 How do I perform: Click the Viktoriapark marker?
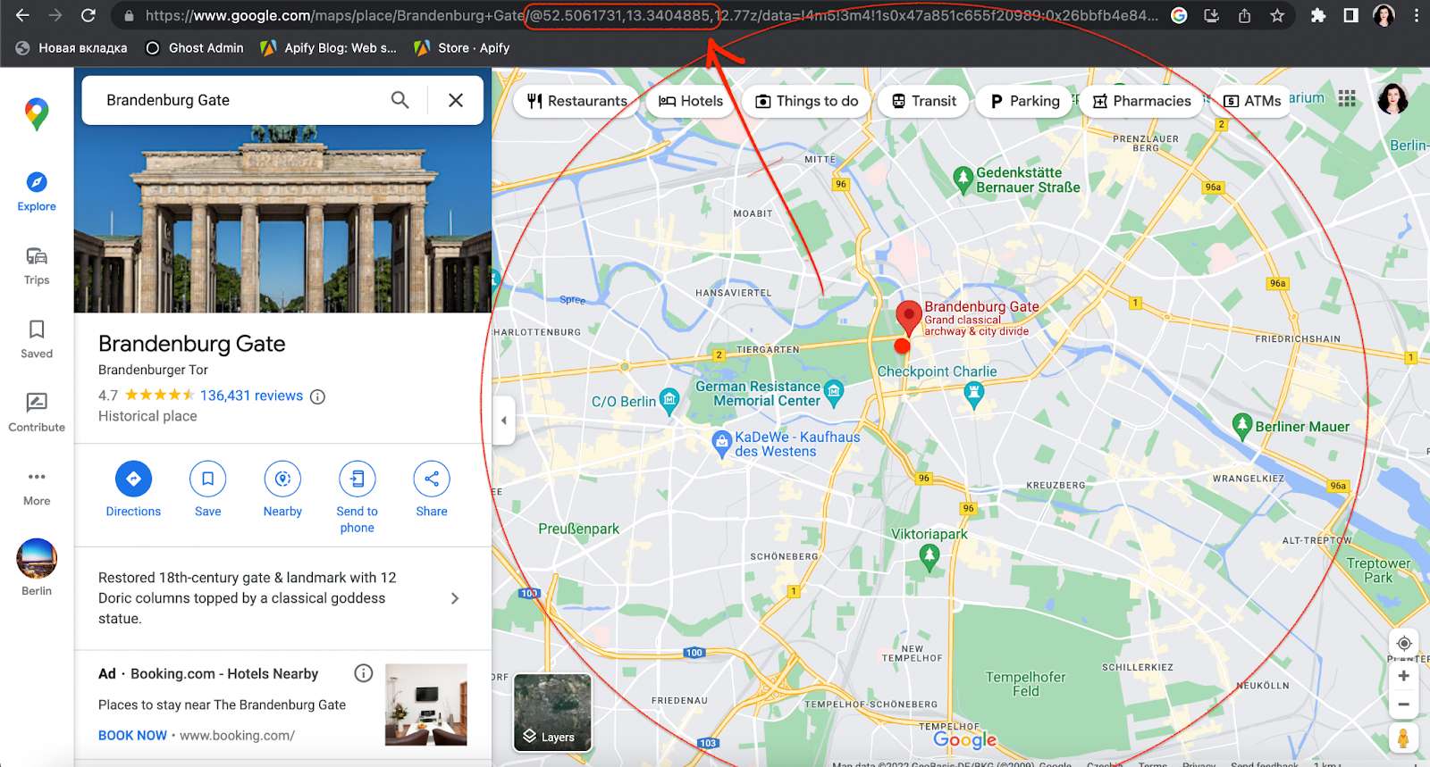click(929, 557)
